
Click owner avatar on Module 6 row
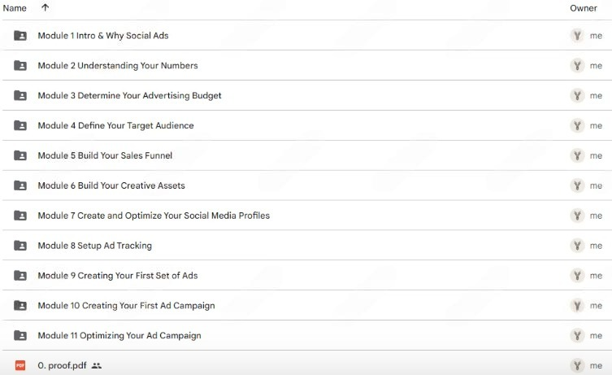[577, 185]
